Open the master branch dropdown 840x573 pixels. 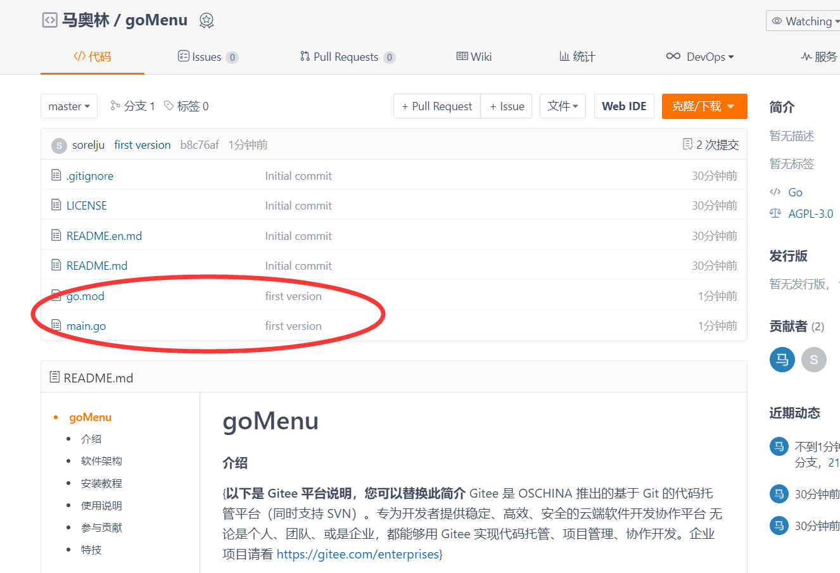click(69, 106)
